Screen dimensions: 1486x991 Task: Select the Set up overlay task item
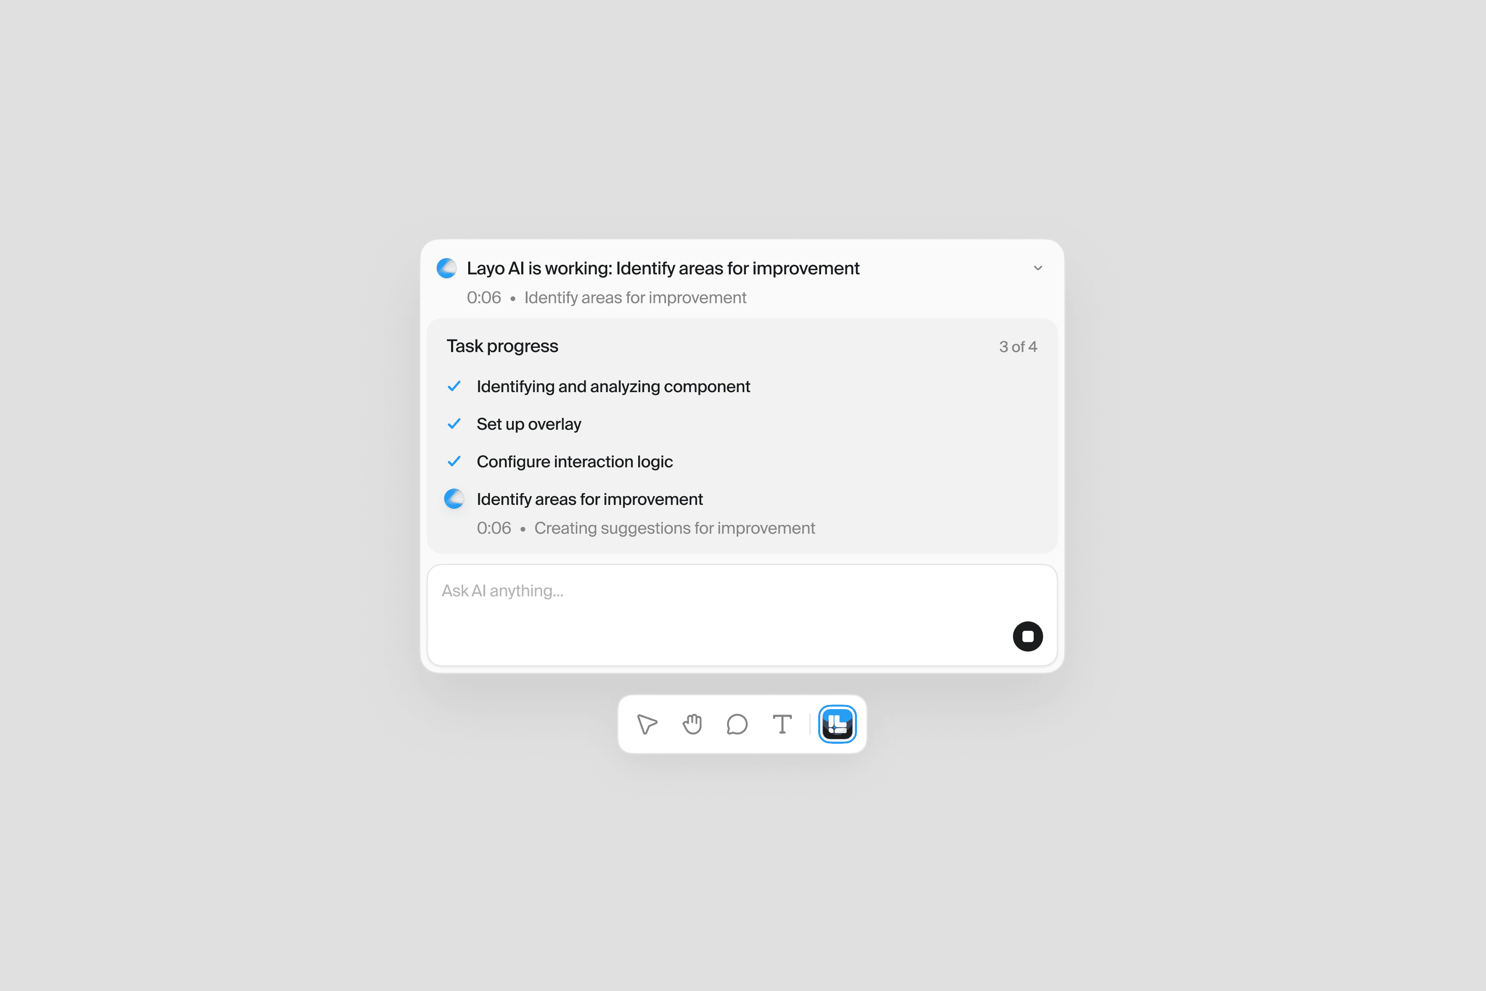pos(528,424)
